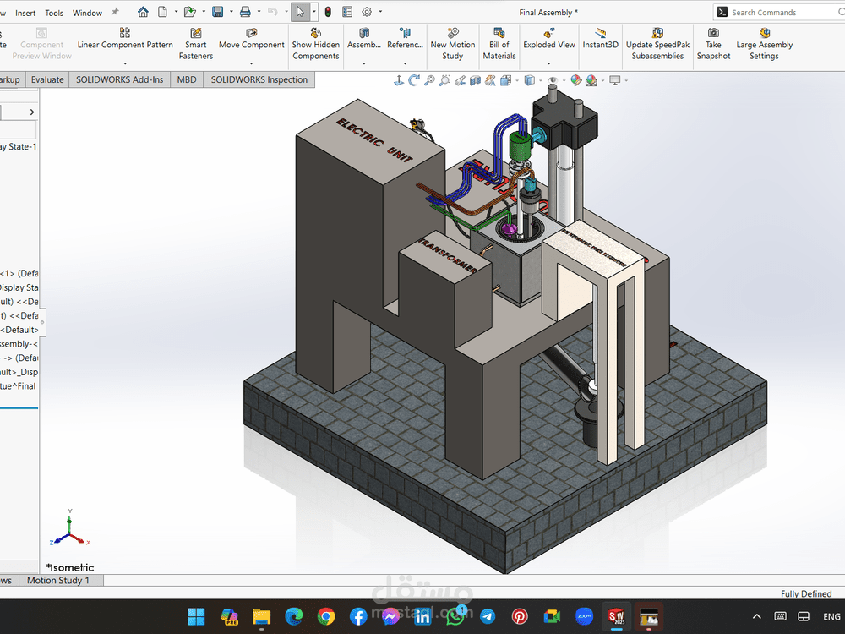The width and height of the screenshot is (845, 634).
Task: Start a New Motion Study
Action: (x=452, y=39)
